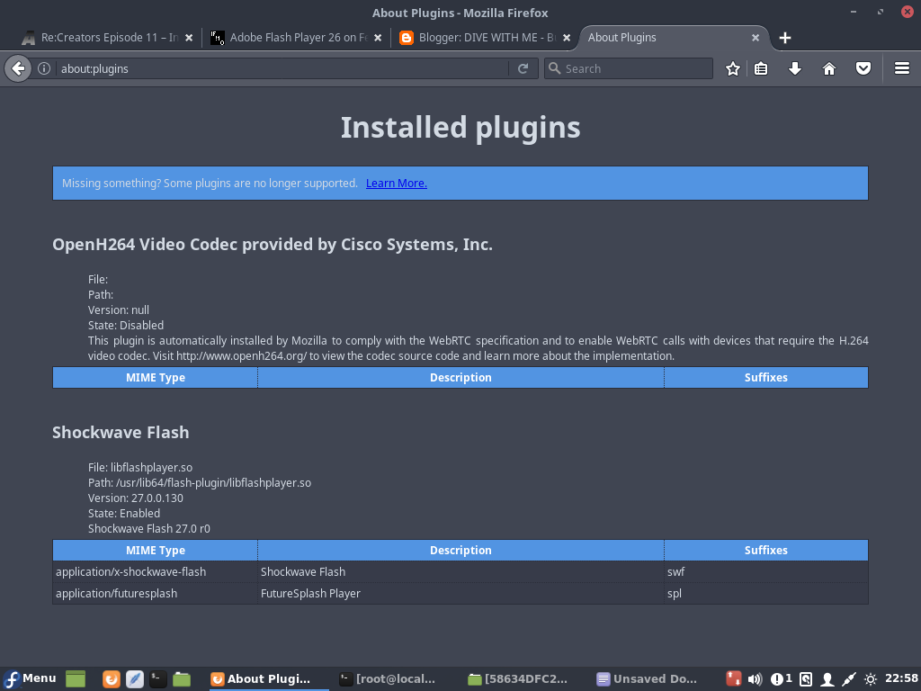The height and width of the screenshot is (691, 921).
Task: Click the Installed plugins title
Action: (x=460, y=128)
